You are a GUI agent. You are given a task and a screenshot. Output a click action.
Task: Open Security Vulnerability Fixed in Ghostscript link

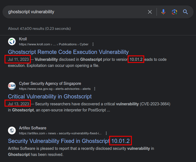(x=59, y=141)
